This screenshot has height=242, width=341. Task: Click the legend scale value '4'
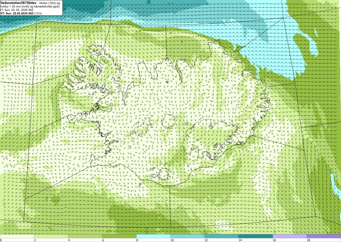click(69, 240)
